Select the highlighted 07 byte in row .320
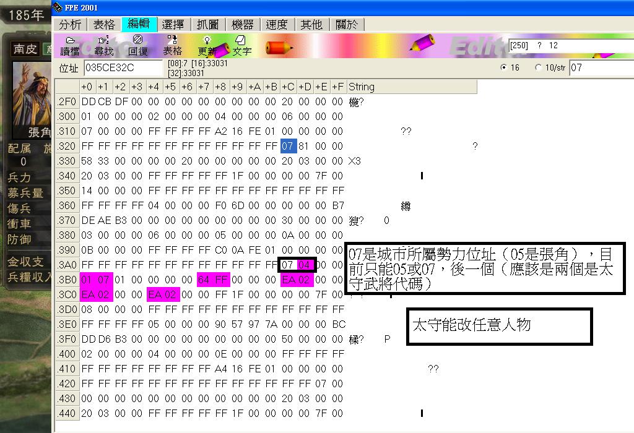The height and width of the screenshot is (433, 634). tap(287, 147)
